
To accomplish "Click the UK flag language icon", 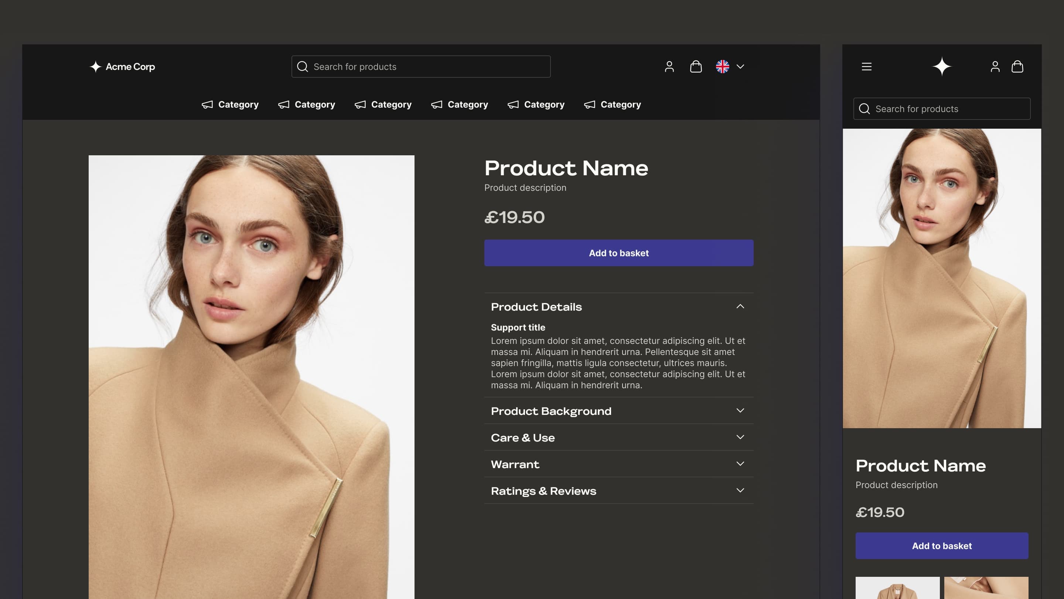I will (722, 67).
